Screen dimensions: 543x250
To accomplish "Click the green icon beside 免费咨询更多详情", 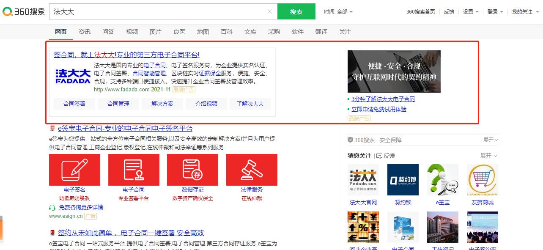I will [52, 208].
